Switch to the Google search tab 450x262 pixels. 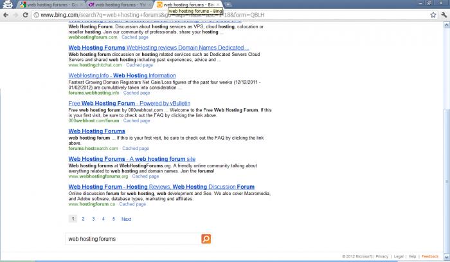(50, 5)
